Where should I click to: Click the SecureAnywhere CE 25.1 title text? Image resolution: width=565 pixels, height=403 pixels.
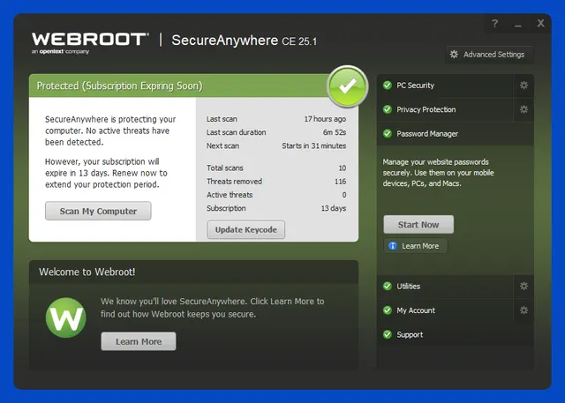(244, 41)
